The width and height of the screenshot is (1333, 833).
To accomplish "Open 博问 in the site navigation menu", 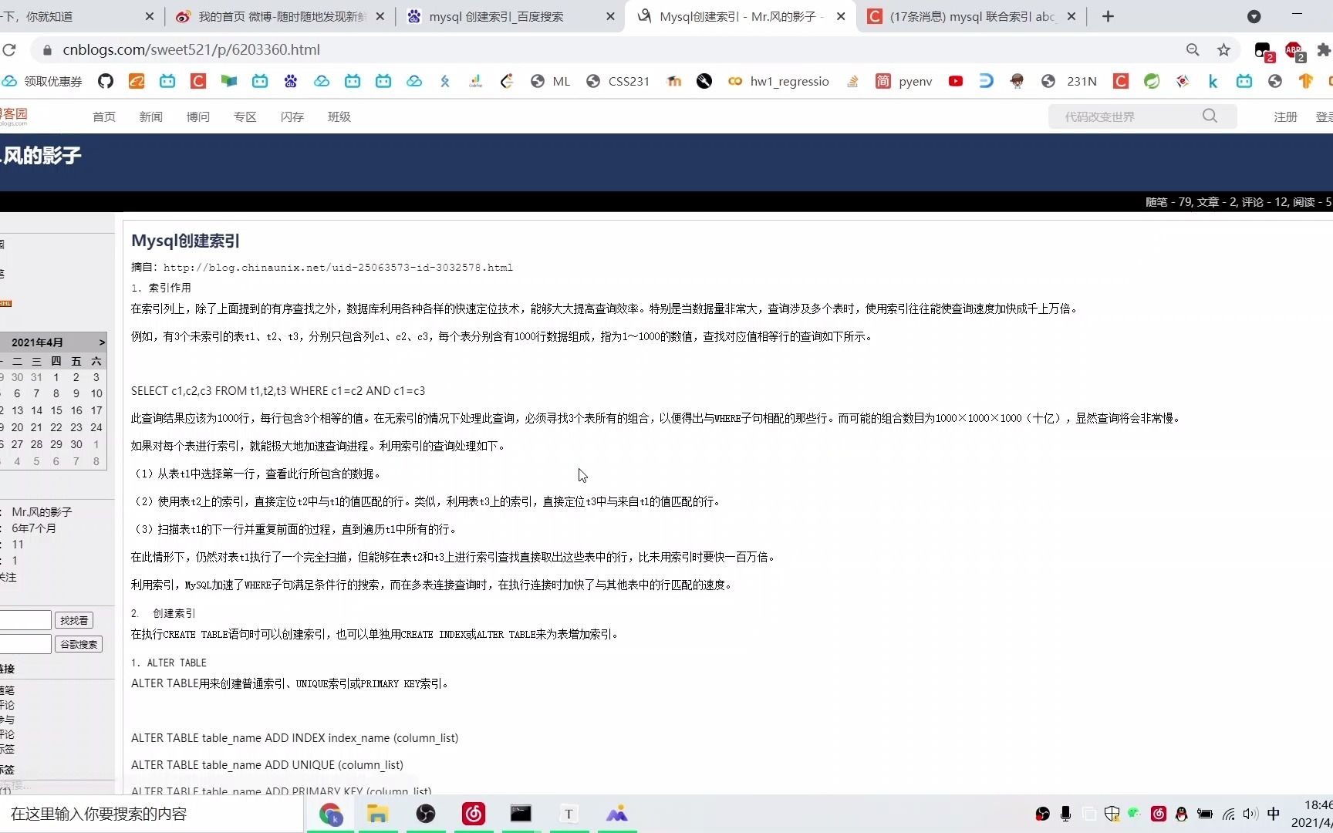I will point(197,116).
